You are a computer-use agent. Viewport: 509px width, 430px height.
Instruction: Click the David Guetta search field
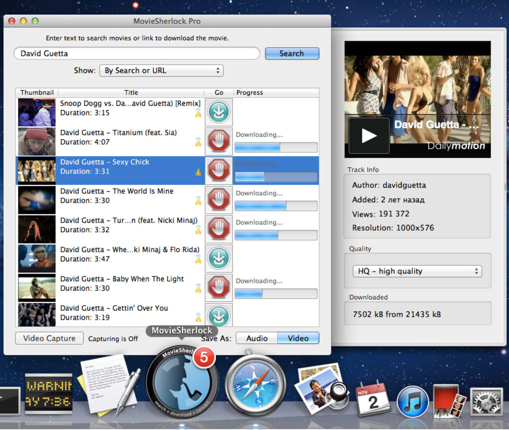pyautogui.click(x=137, y=53)
